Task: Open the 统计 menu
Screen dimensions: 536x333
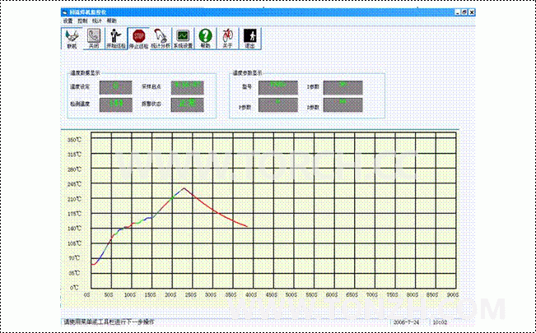Action: coord(97,20)
